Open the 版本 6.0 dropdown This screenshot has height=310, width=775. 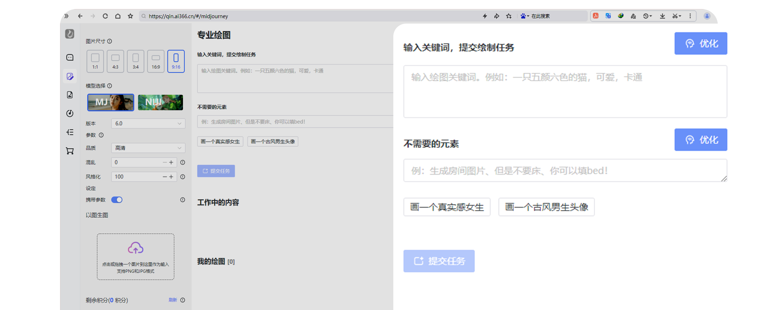pyautogui.click(x=148, y=123)
